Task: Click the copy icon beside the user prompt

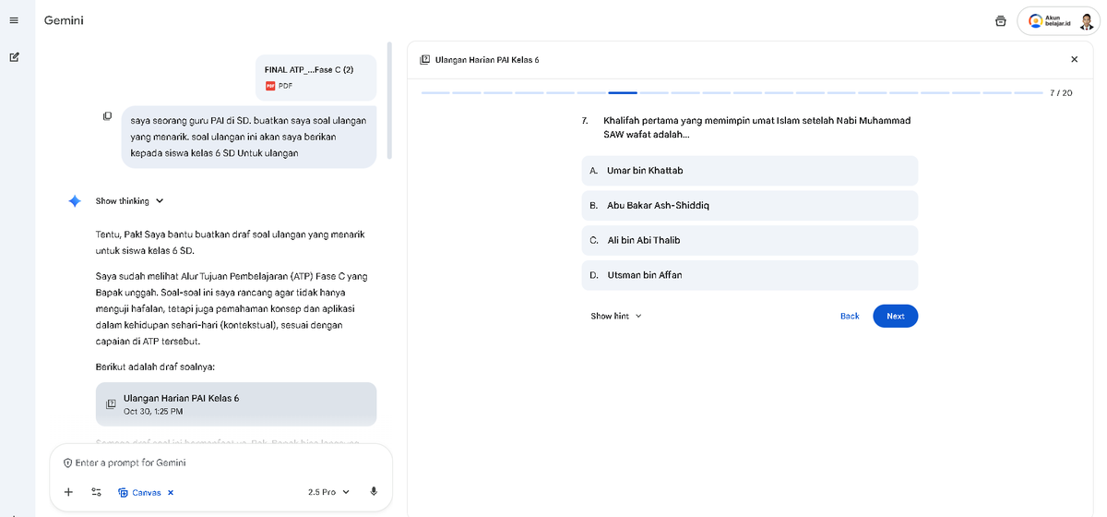Action: pyautogui.click(x=108, y=116)
